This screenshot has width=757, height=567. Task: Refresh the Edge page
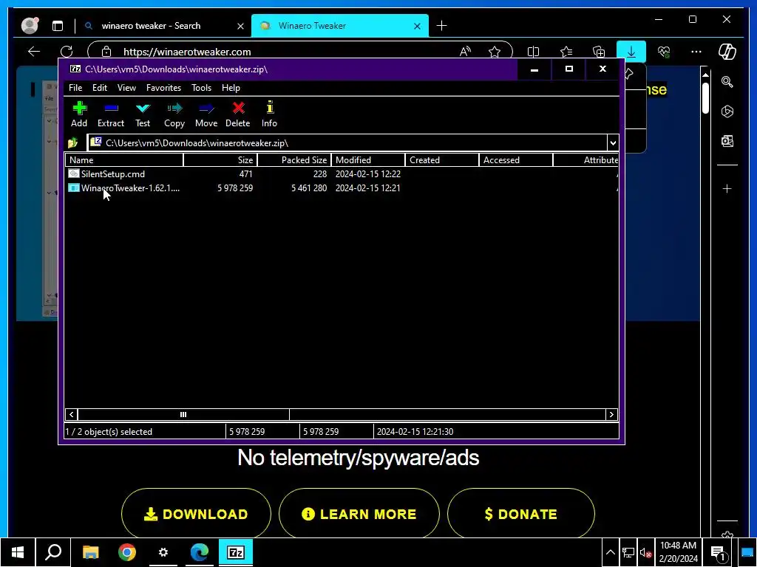66,52
